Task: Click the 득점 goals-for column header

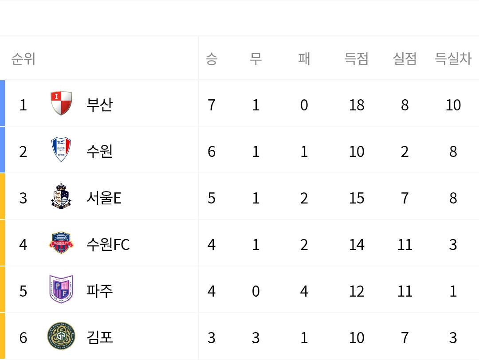Action: [x=357, y=59]
